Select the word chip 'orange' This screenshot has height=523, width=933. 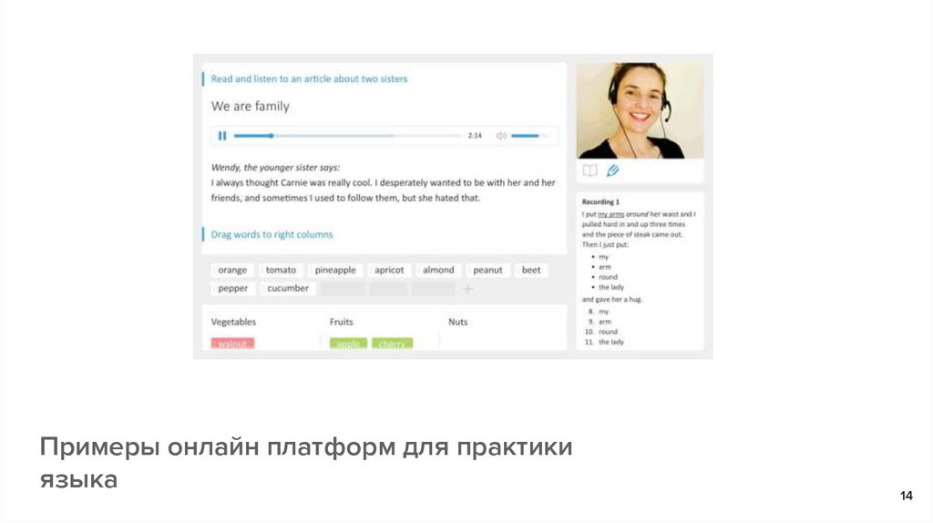[x=232, y=270]
